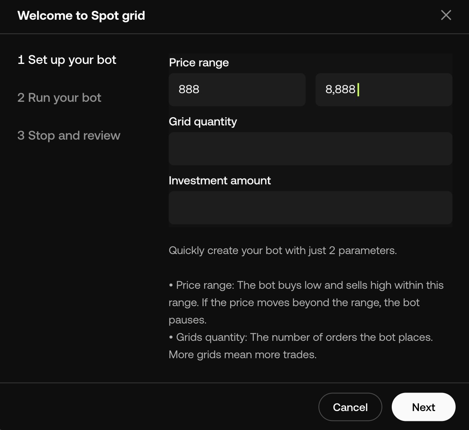This screenshot has width=469, height=430.
Task: Click the Investment amount field label
Action: pyautogui.click(x=220, y=181)
